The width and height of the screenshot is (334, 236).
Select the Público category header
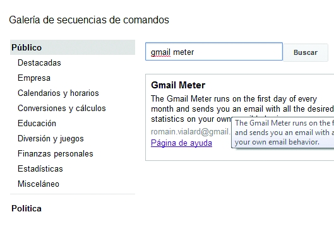tap(73, 47)
